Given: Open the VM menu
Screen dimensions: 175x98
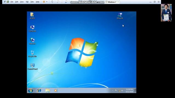Looking at the screenshot, I should 27,2.
